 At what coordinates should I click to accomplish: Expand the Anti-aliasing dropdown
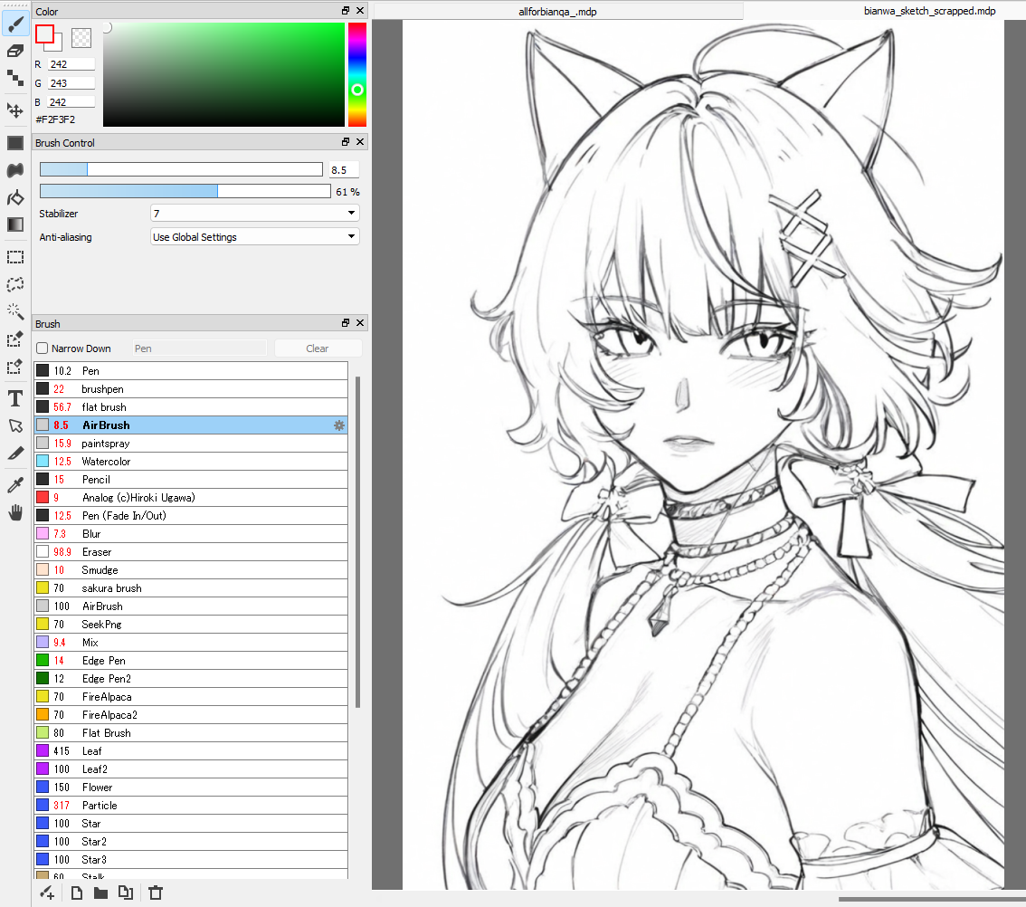[x=254, y=237]
